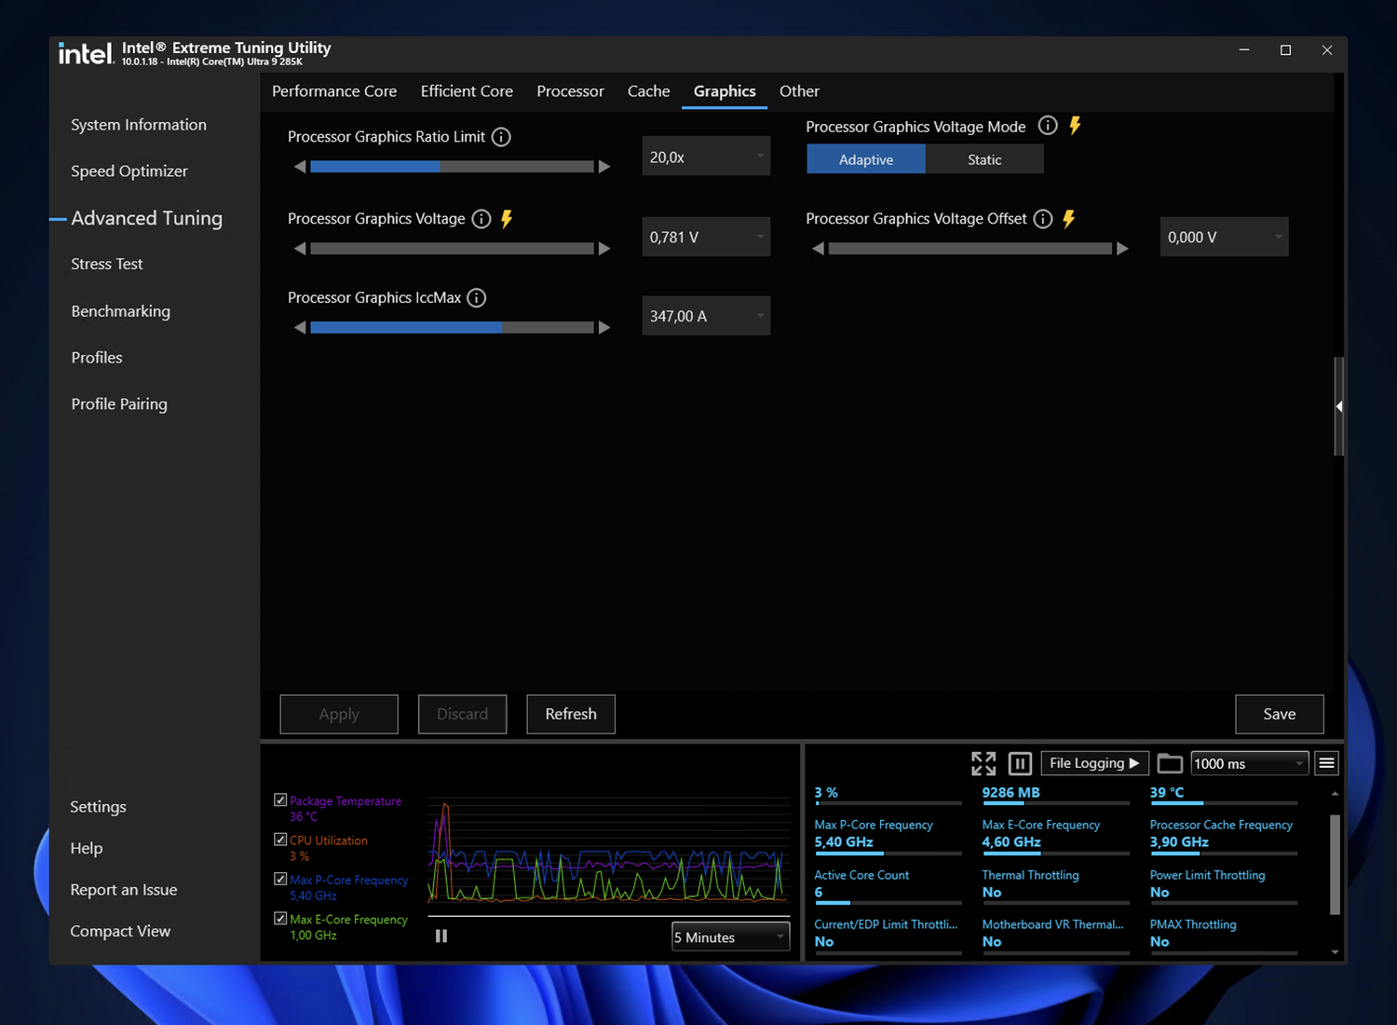Open Stress Test in the sidebar
Viewport: 1397px width, 1025px height.
[x=107, y=265]
